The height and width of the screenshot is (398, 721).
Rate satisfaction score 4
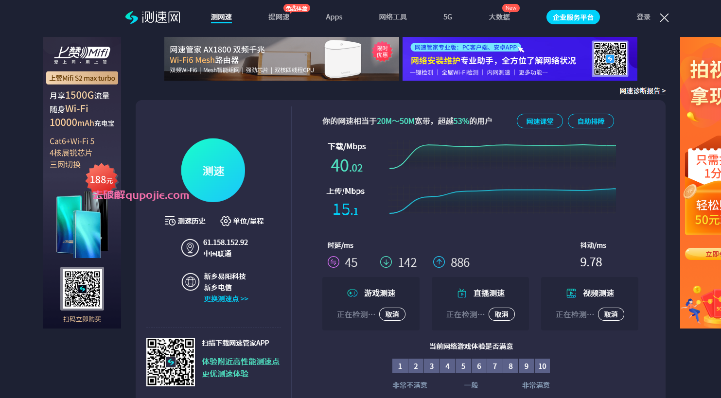pos(447,366)
